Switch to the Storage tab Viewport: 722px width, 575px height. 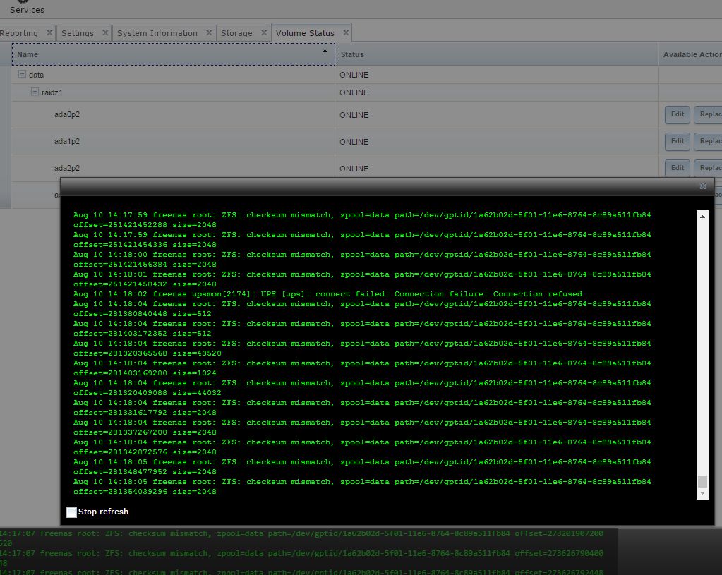click(236, 33)
